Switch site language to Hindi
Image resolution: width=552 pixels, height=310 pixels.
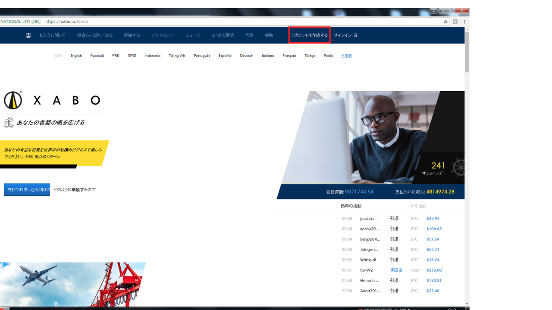point(132,56)
